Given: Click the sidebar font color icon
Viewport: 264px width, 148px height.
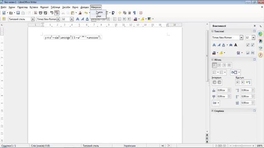Looking at the screenshot, I should [x=214, y=53].
